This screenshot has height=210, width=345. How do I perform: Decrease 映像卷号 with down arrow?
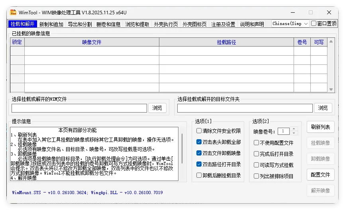294,133
